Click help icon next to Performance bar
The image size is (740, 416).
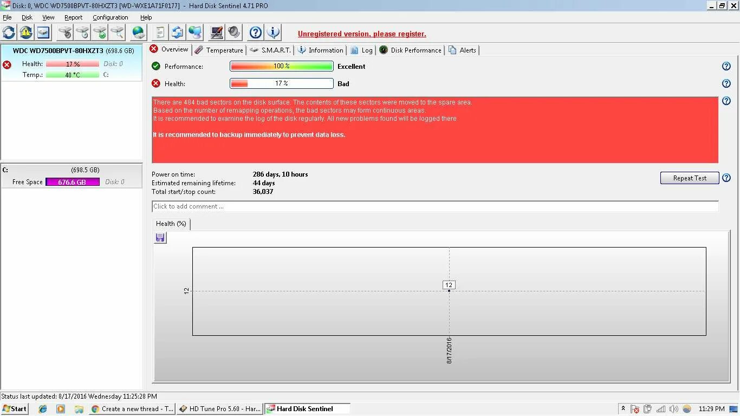tap(726, 66)
